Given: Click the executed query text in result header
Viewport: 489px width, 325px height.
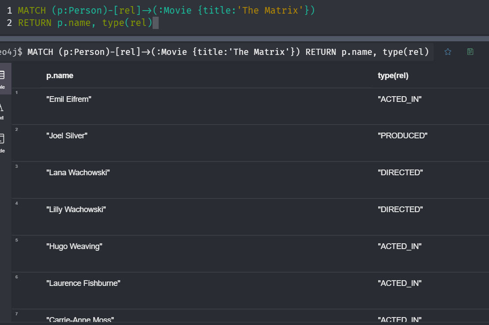Looking at the screenshot, I should pyautogui.click(x=228, y=52).
